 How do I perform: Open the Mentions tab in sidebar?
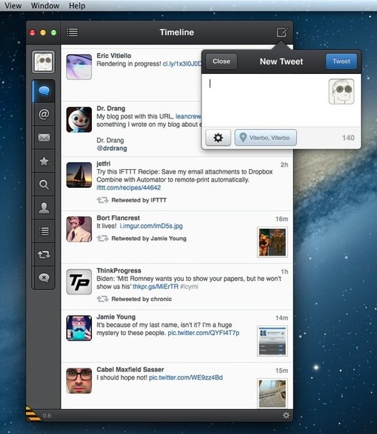(44, 114)
